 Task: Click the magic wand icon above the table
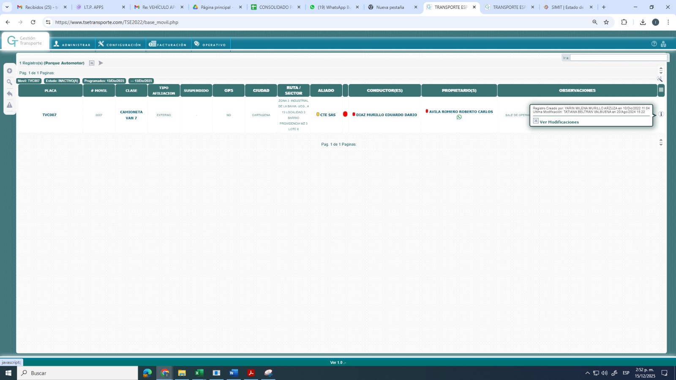660,79
